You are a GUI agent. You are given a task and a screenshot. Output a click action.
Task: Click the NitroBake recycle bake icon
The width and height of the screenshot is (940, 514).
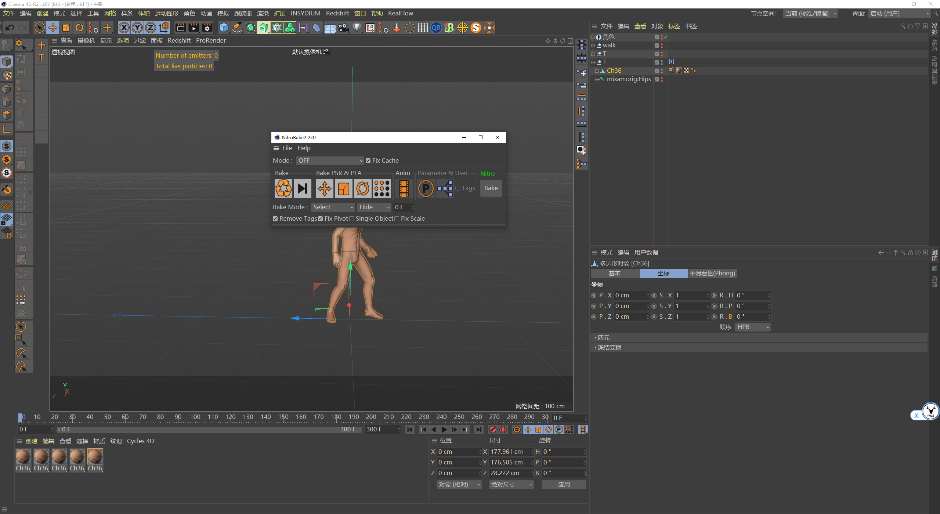[283, 188]
